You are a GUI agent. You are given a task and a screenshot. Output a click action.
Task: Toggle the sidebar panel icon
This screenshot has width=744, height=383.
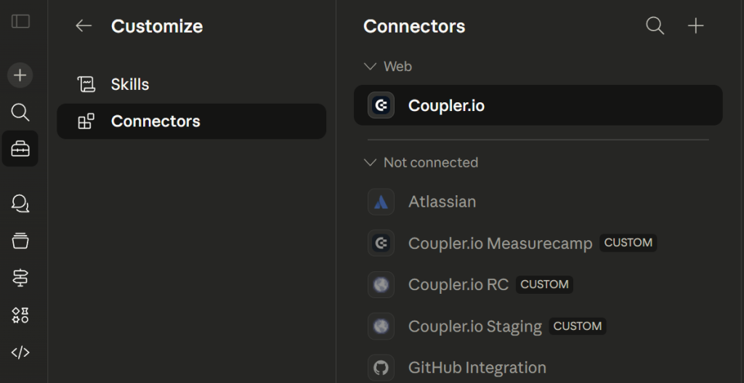click(x=20, y=22)
